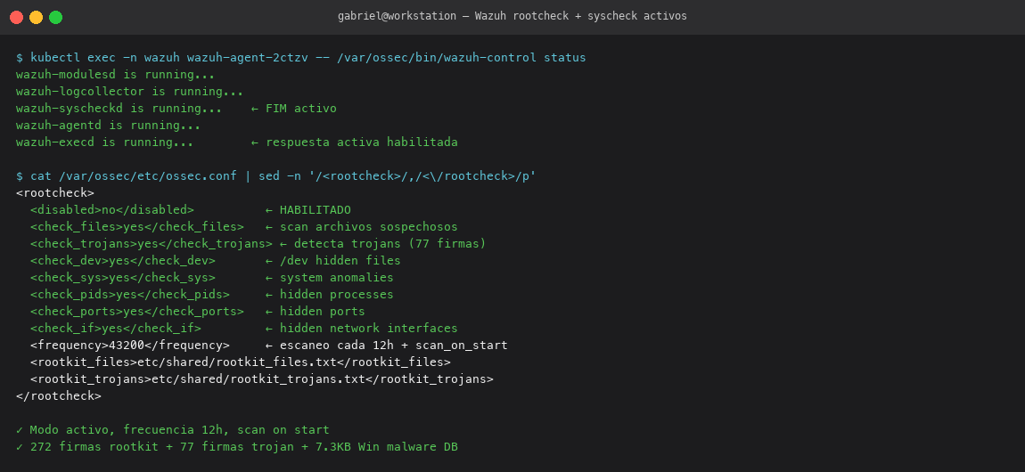Click the '← HABILITADO' comment

point(307,210)
